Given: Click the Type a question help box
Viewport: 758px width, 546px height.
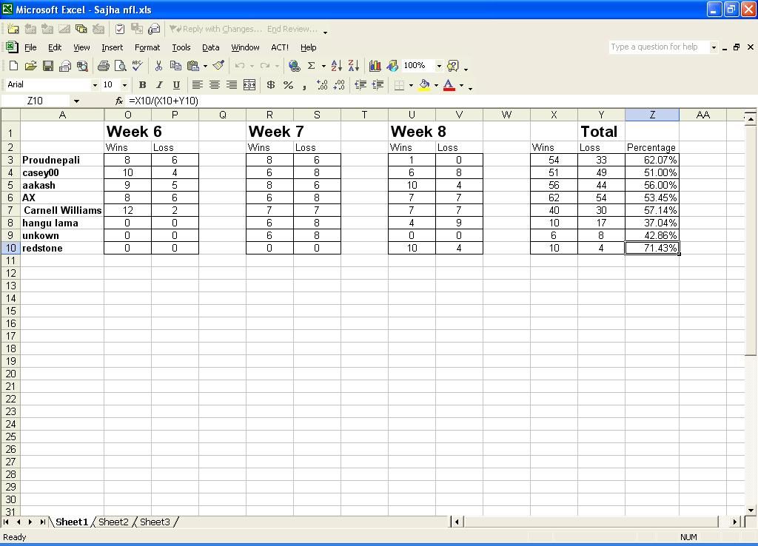Looking at the screenshot, I should 658,47.
